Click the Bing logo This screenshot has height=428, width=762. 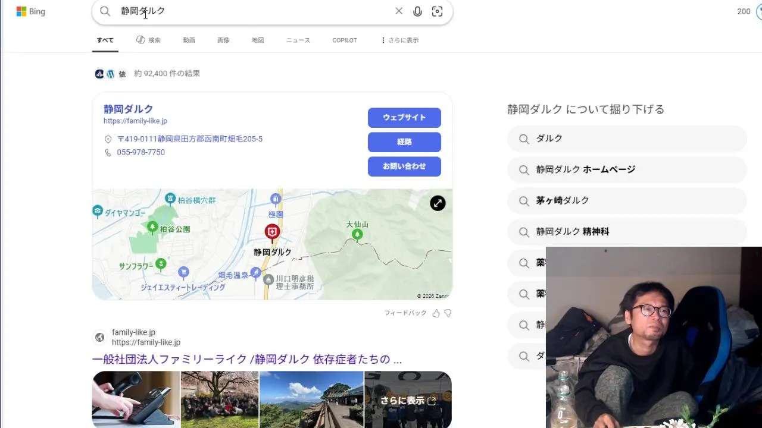click(x=30, y=11)
